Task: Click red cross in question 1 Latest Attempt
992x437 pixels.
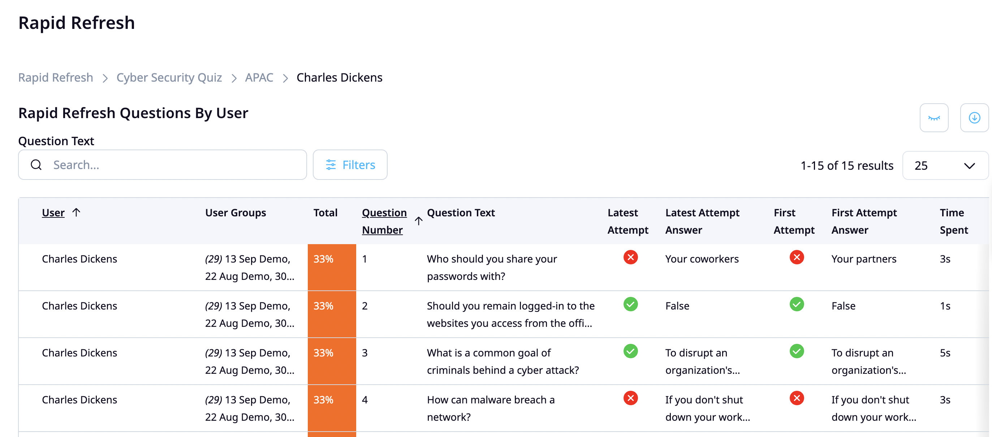Action: click(x=630, y=257)
